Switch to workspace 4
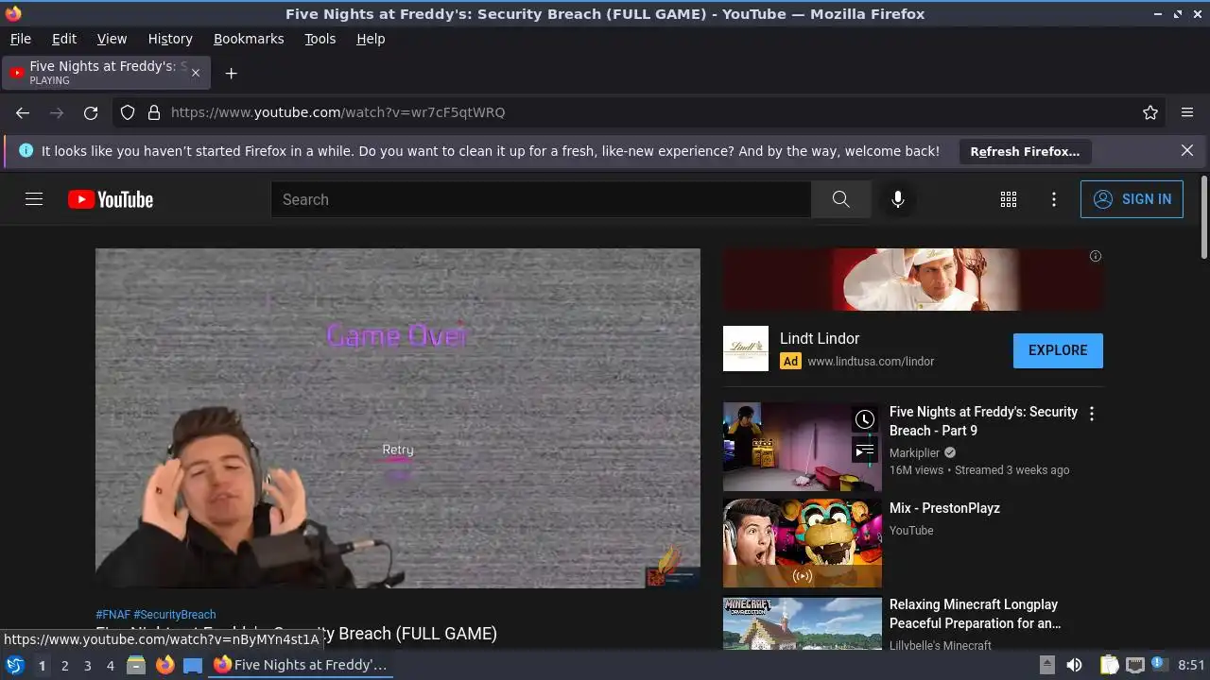Screen dimensions: 1210x680 coord(110,665)
